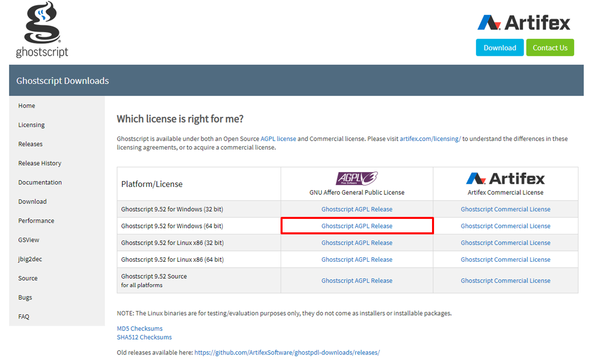Click 'Ghostscript 9.52 for Linux x86 (32 bit)' cell
The height and width of the screenshot is (359, 589).
[199, 243]
